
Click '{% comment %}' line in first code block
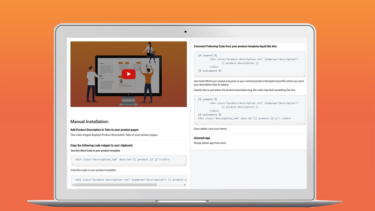(207, 55)
